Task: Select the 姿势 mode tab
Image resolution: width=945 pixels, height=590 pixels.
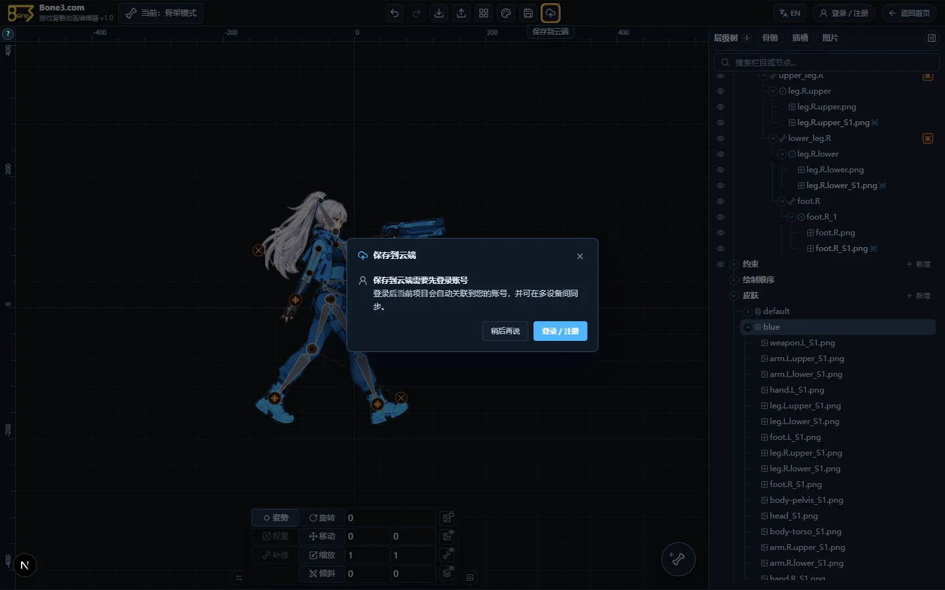Action: 276,518
